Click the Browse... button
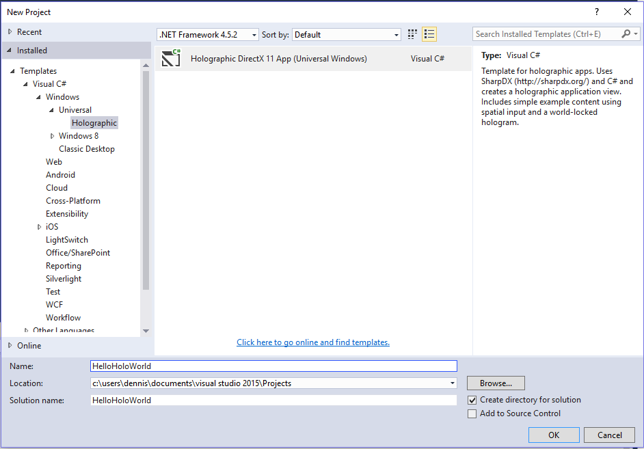This screenshot has height=449, width=644. pyautogui.click(x=496, y=383)
